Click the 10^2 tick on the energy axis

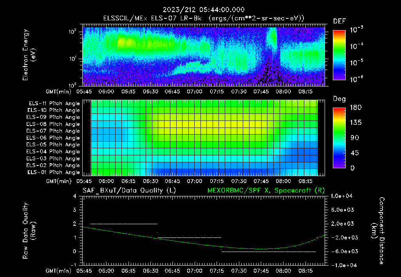(72, 32)
